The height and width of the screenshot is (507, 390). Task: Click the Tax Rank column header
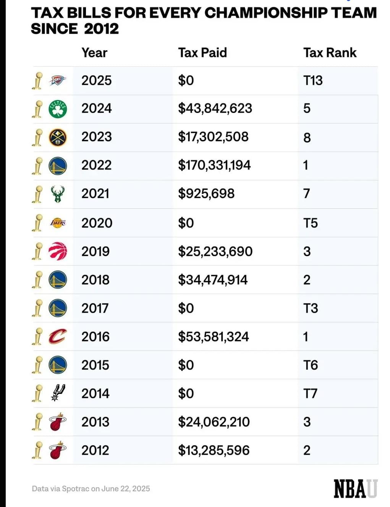(x=330, y=52)
